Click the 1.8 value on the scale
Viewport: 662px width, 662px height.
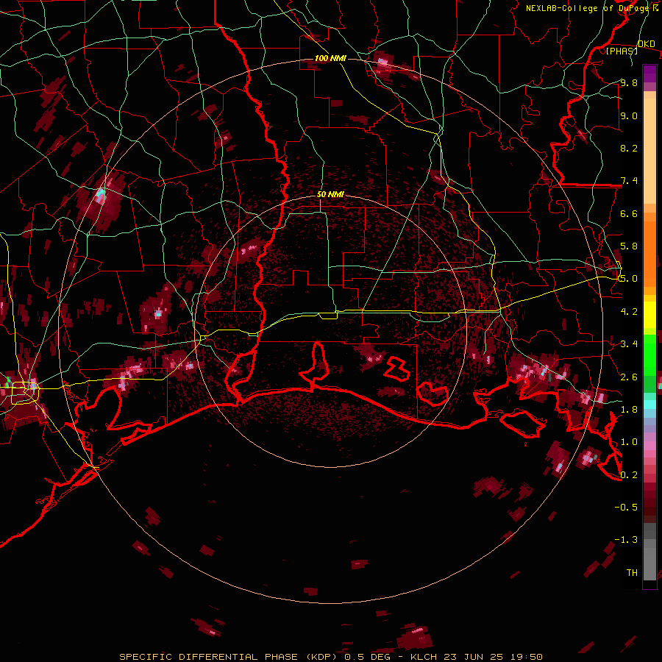(629, 409)
